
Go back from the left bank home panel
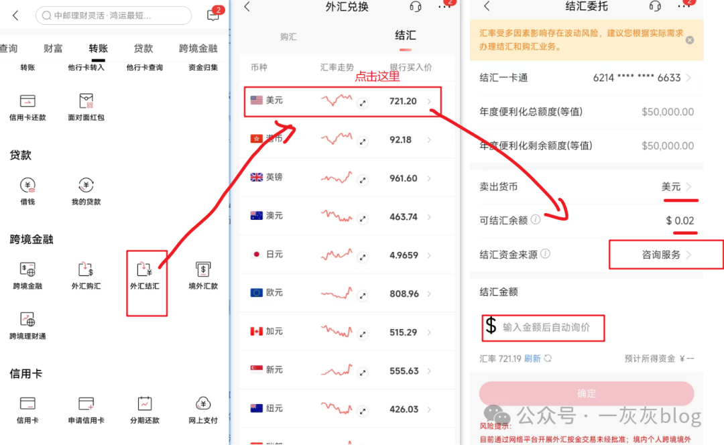(15, 15)
